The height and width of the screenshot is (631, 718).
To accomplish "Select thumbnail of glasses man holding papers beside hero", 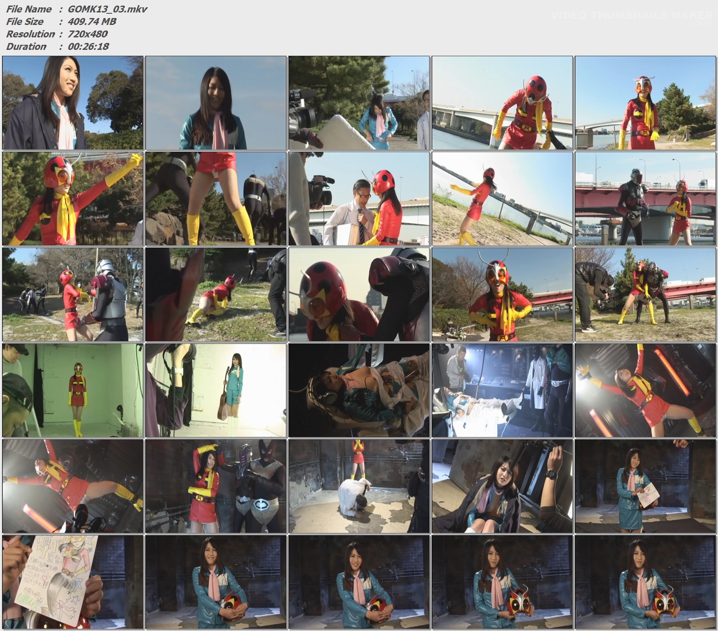I will [x=359, y=199].
